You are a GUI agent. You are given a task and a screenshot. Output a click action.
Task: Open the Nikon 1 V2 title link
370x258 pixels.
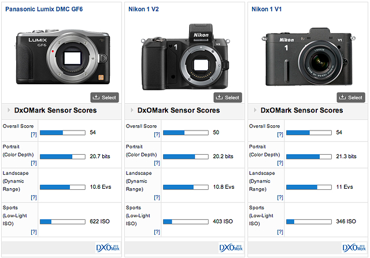[x=143, y=9]
